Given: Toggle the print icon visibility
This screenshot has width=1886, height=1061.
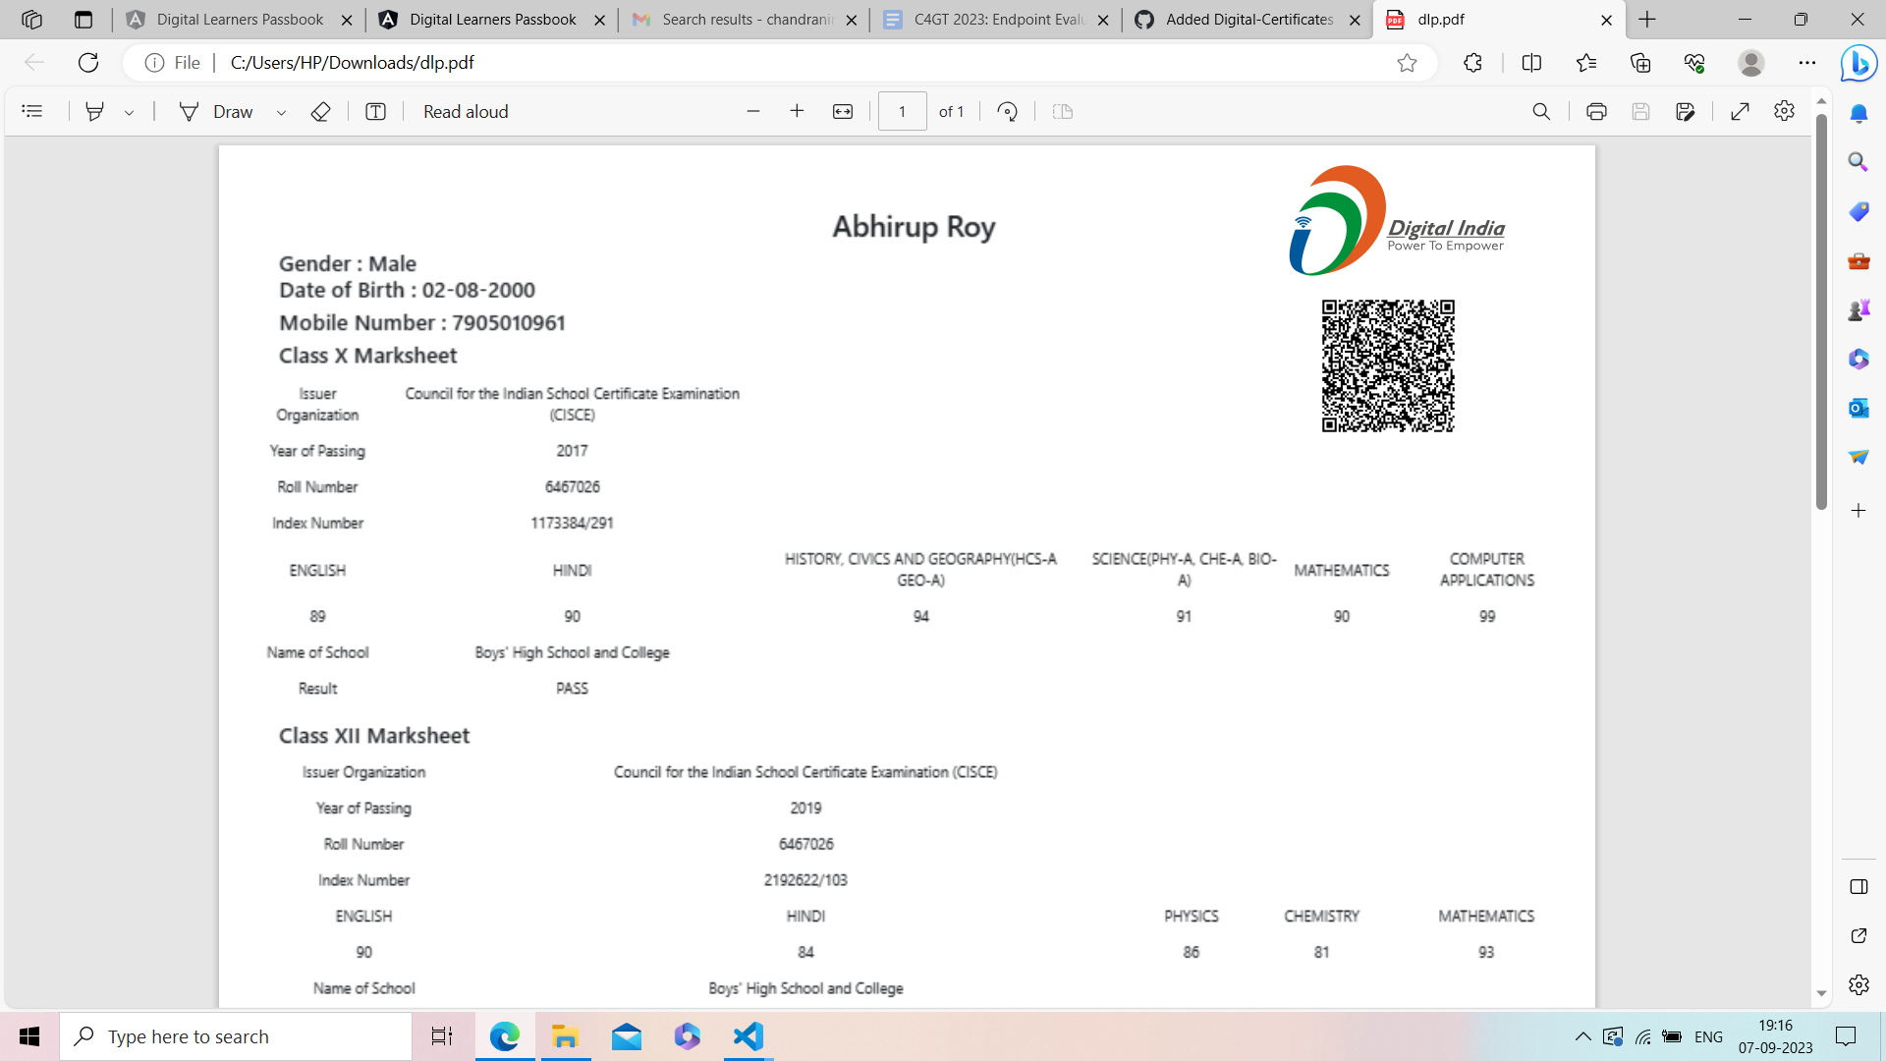Looking at the screenshot, I should tap(1594, 111).
